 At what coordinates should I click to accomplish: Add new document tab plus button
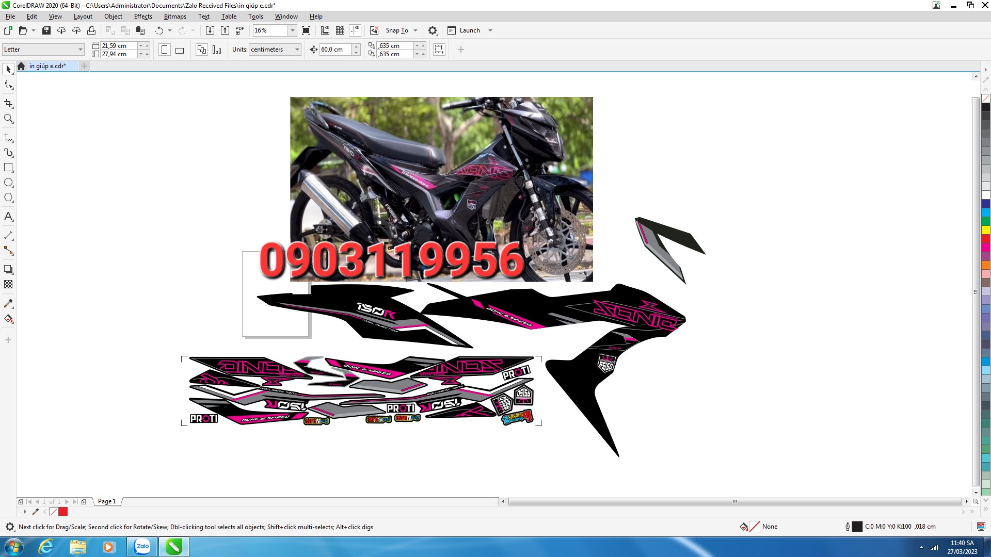click(x=84, y=66)
